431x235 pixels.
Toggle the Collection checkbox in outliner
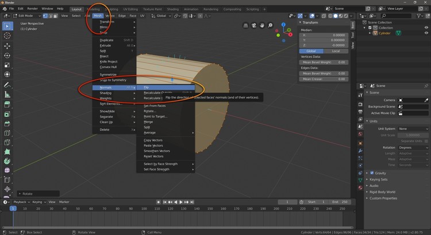coord(370,28)
